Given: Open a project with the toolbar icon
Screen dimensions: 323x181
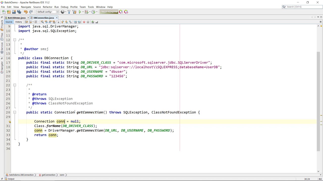Looking at the screenshot, I should tap(14, 12).
